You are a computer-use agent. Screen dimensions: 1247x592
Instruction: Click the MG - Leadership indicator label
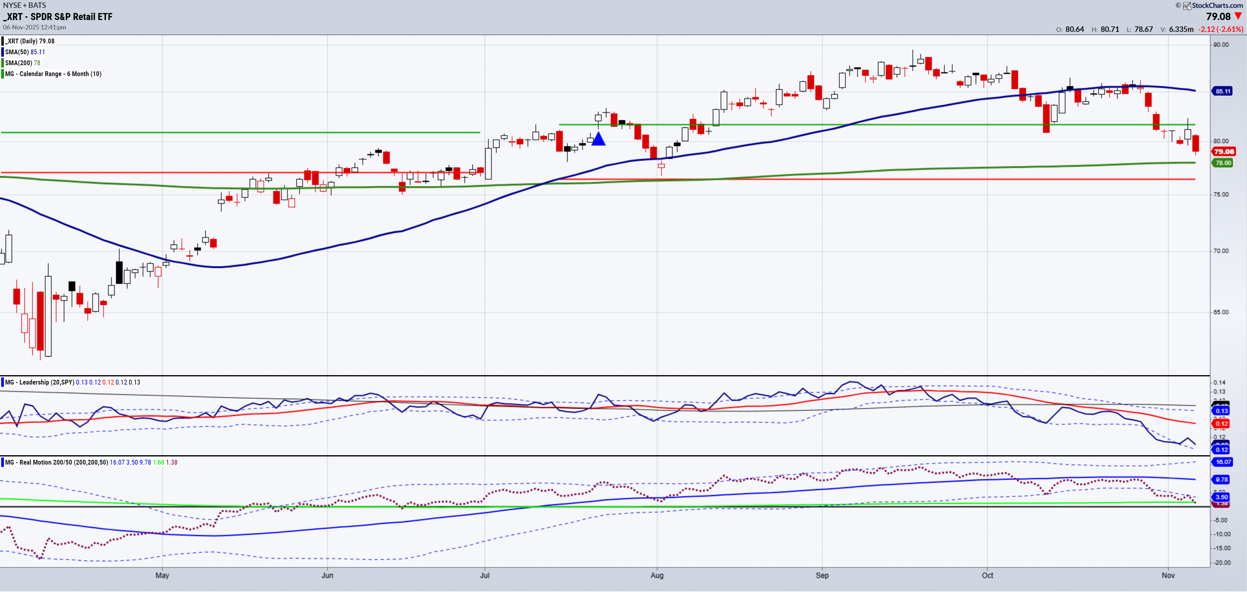click(x=40, y=382)
